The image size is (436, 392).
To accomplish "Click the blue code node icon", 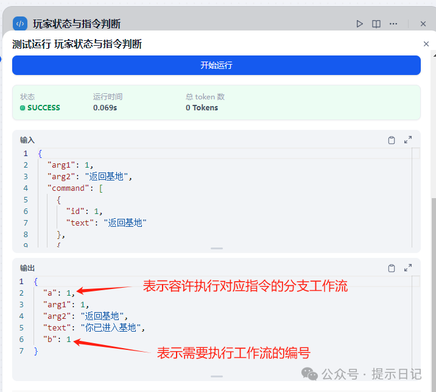I will [x=20, y=24].
